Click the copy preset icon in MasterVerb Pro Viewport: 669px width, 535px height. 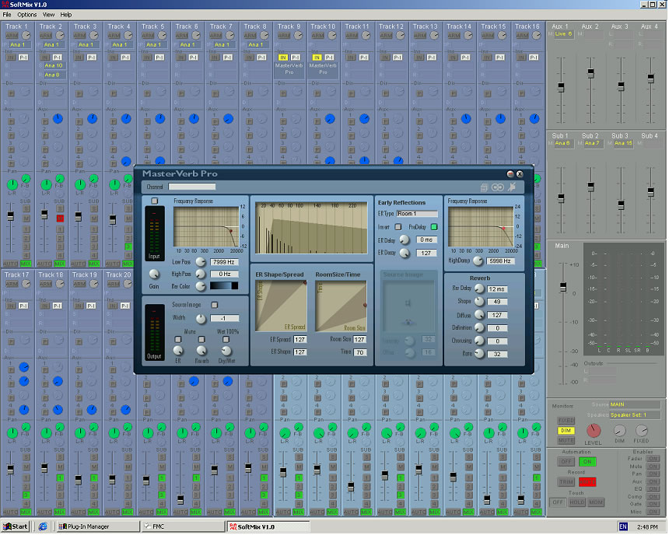[x=485, y=187]
